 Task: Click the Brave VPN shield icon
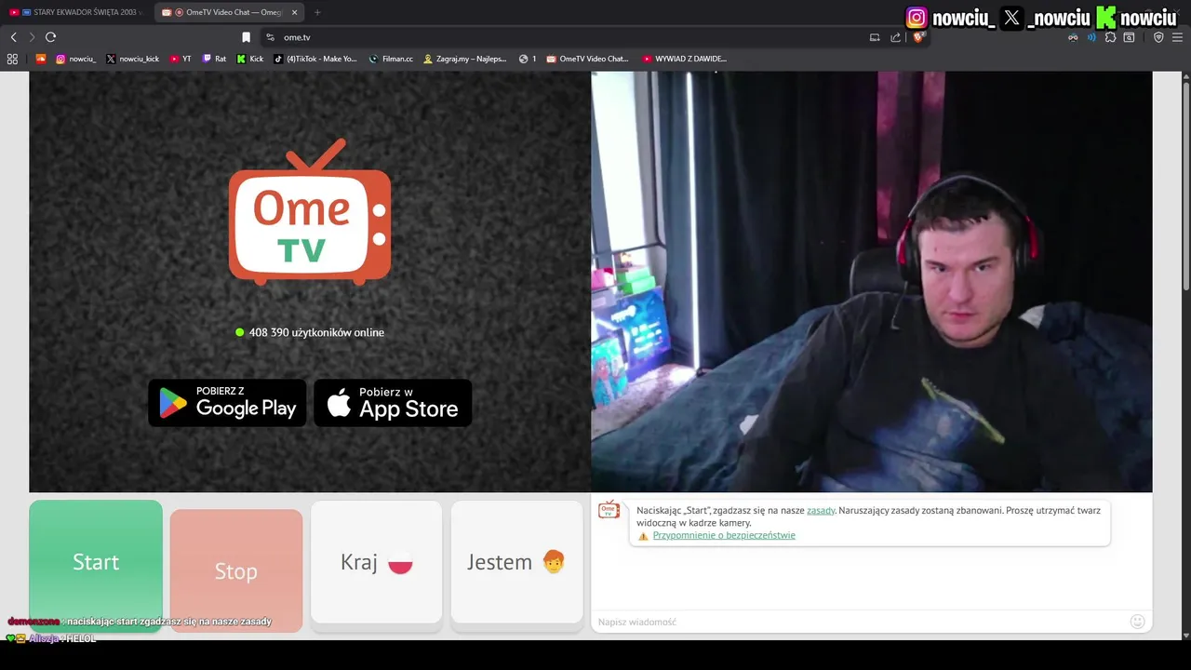point(1158,37)
